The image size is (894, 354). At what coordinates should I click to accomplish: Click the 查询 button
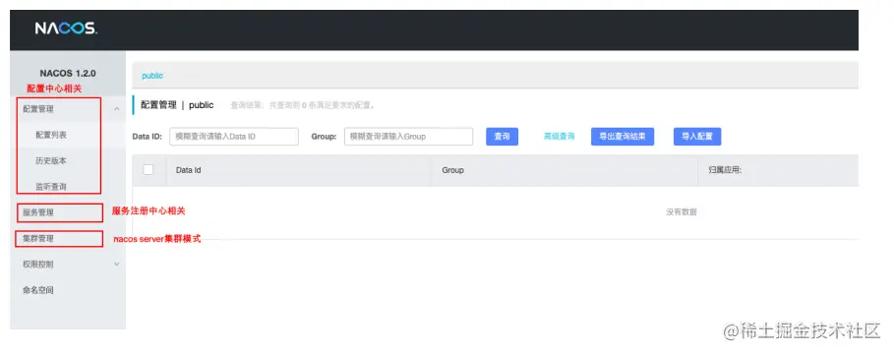(x=502, y=137)
